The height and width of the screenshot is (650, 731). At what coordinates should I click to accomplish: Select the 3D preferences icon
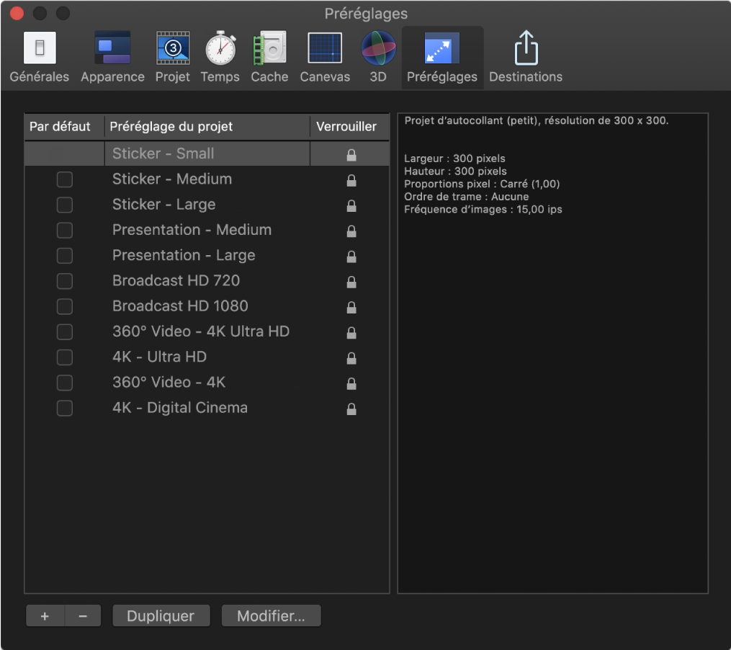point(378,58)
